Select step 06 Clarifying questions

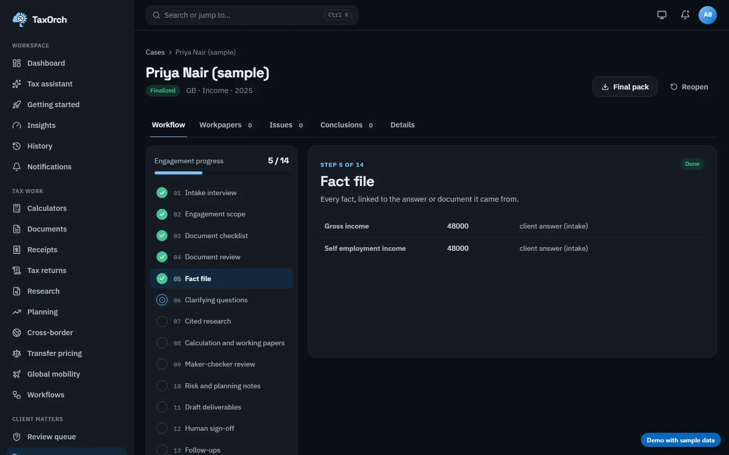(222, 300)
